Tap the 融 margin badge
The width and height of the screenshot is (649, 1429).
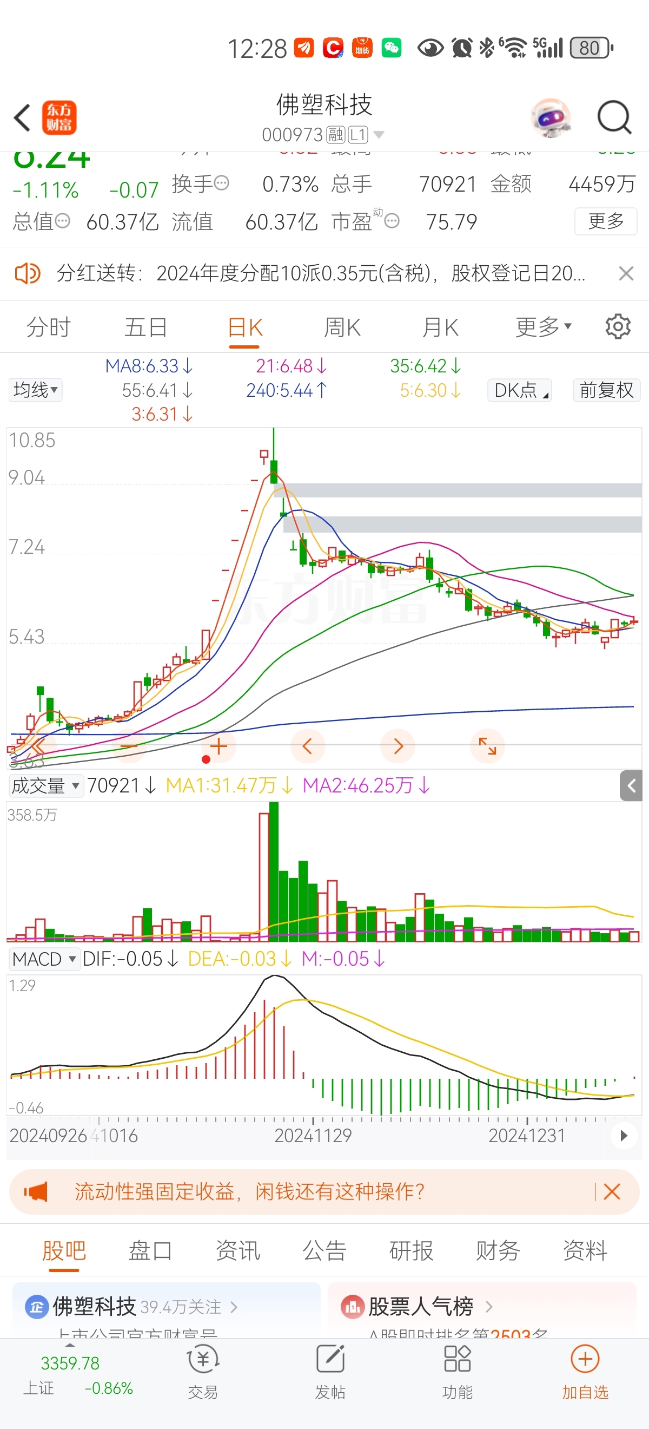tap(335, 134)
